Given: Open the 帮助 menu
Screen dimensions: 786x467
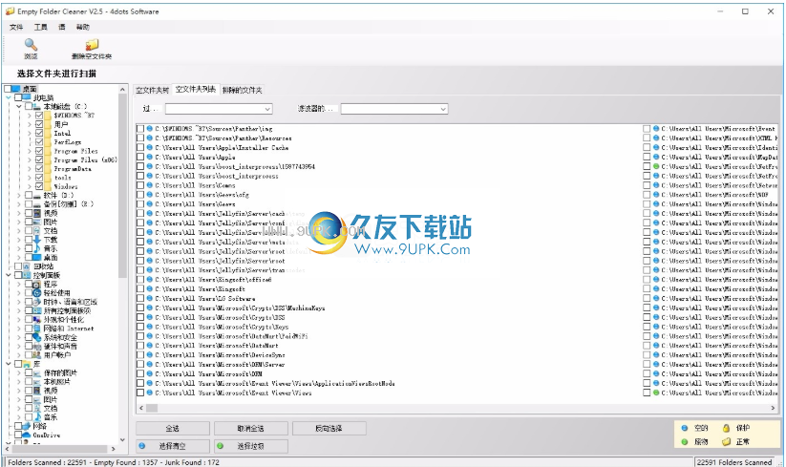Looking at the screenshot, I should pyautogui.click(x=83, y=27).
